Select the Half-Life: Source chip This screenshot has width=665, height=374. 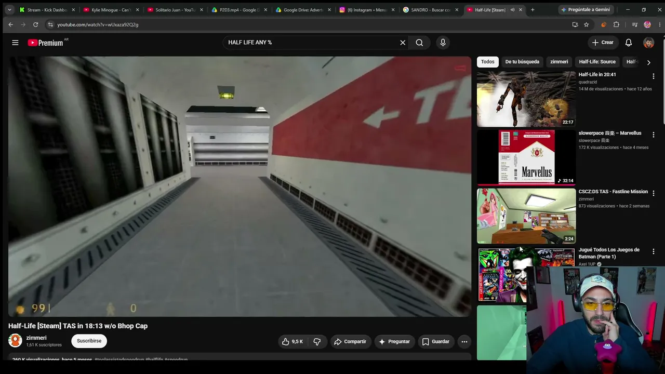click(597, 62)
